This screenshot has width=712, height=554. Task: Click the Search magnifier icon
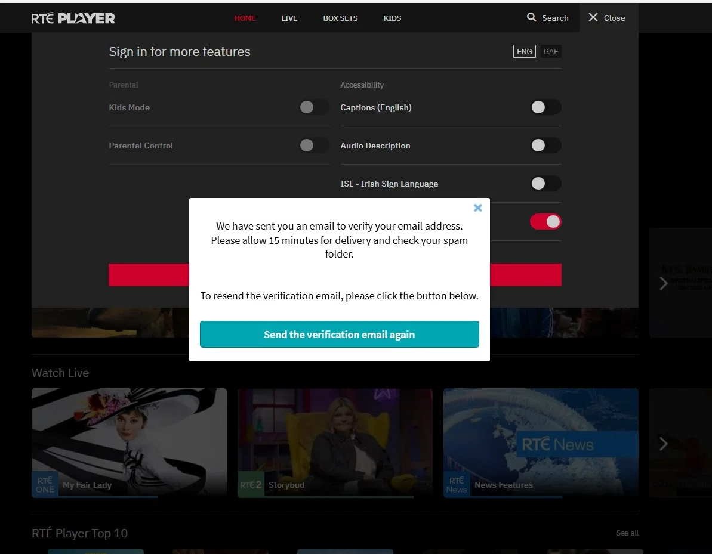tap(531, 17)
